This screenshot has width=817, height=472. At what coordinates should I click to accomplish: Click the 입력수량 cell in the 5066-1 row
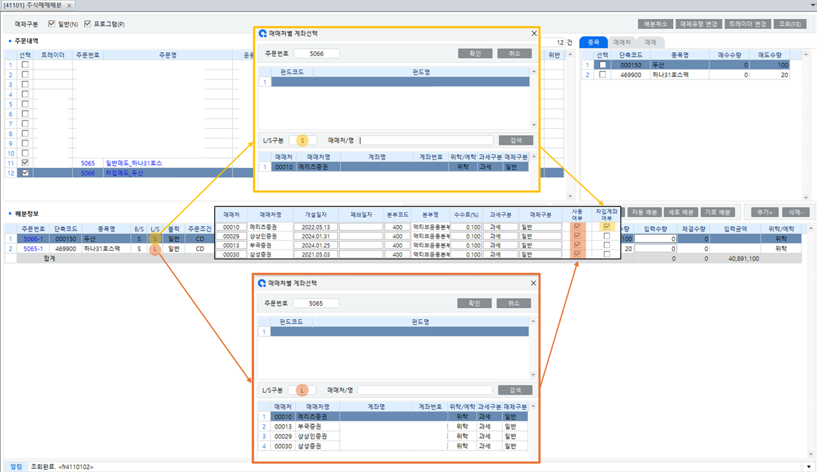[656, 239]
